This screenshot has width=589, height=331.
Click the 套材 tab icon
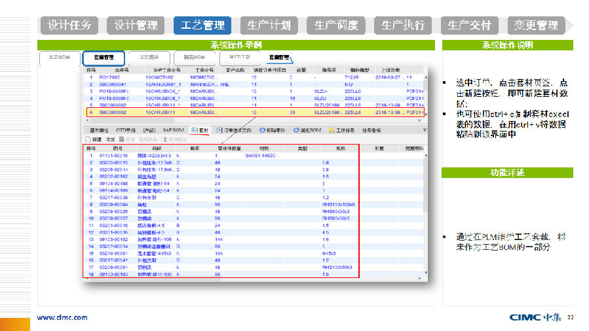pos(193,130)
